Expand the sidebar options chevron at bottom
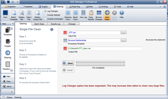The image size is (168, 99). tap(12, 92)
